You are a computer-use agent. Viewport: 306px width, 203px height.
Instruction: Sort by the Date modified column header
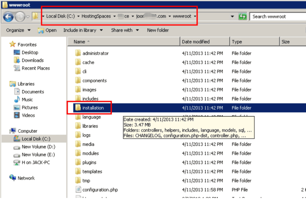[x=205, y=42]
